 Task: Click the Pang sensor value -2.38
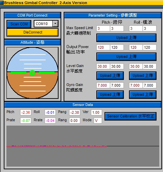tap(75, 112)
